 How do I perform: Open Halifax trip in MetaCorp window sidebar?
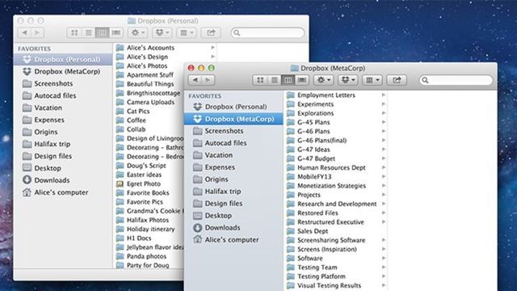[233, 192]
